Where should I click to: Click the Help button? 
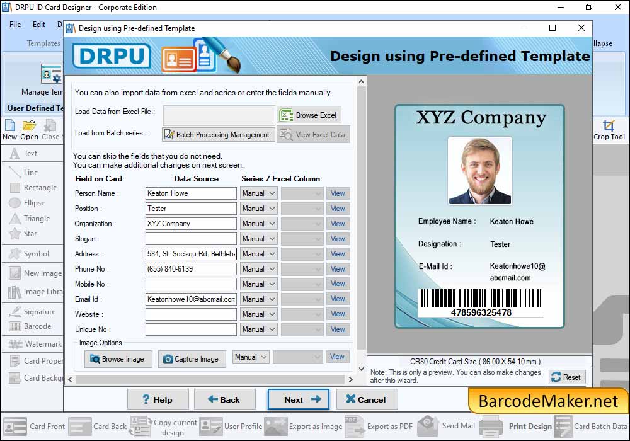point(158,399)
